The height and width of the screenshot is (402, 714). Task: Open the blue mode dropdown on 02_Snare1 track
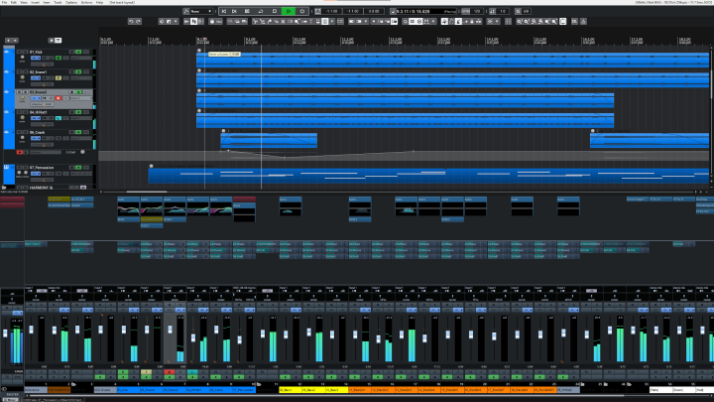(36, 78)
